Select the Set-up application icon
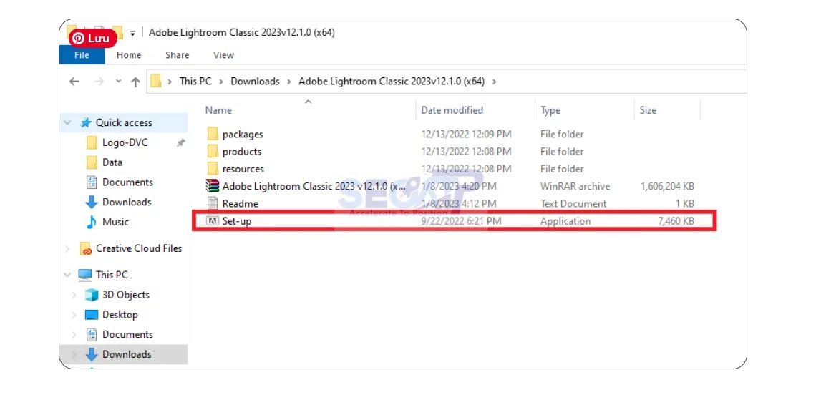The image size is (821, 395). pyautogui.click(x=212, y=220)
